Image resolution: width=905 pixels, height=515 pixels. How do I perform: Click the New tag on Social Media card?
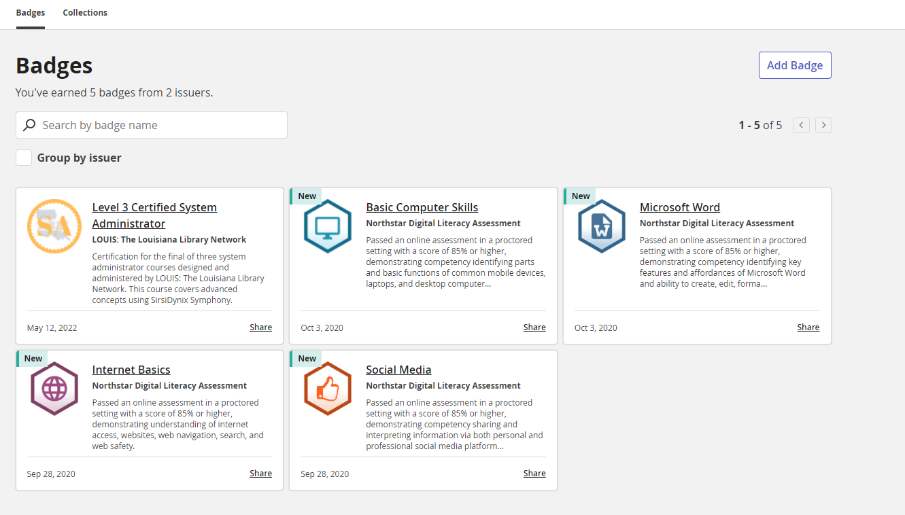point(306,359)
